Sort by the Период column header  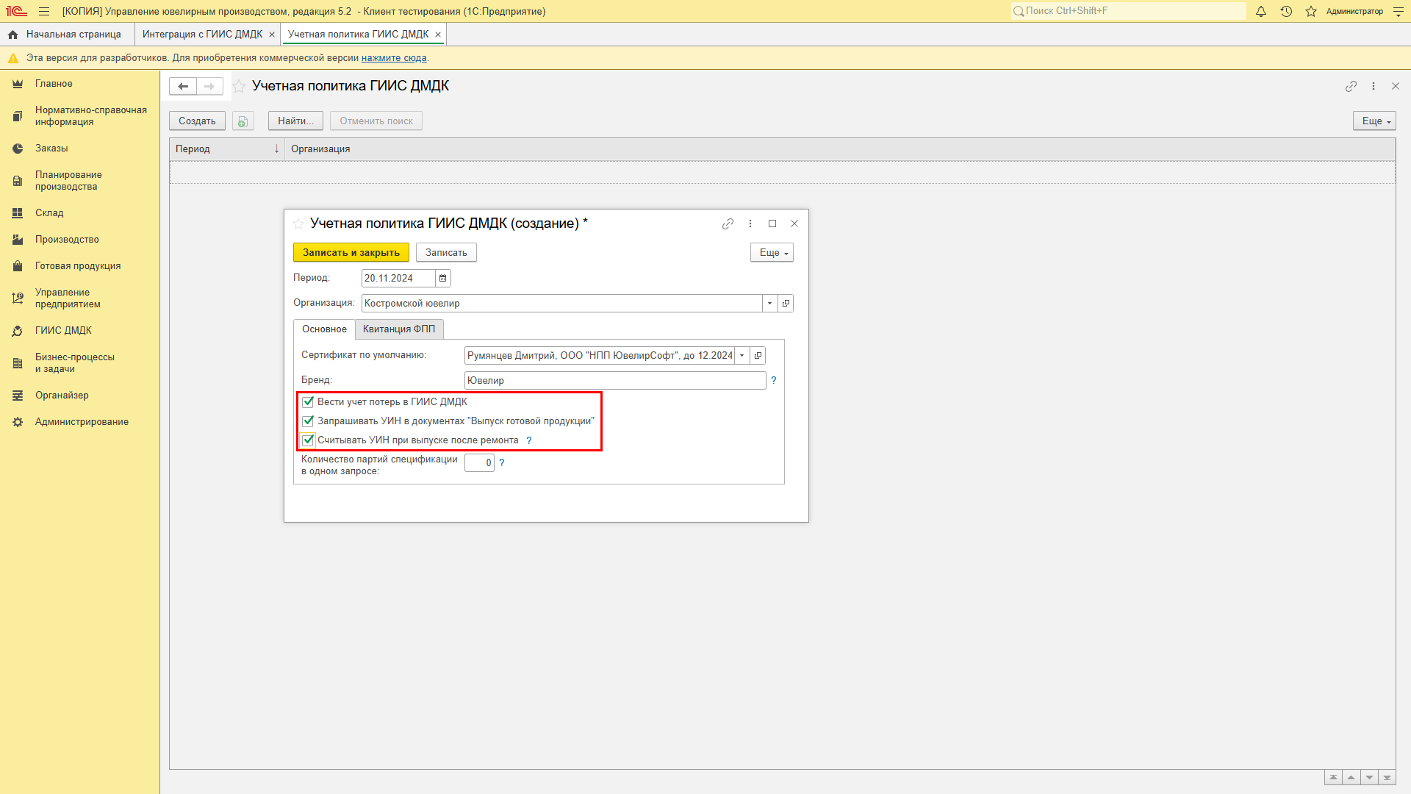(x=227, y=149)
